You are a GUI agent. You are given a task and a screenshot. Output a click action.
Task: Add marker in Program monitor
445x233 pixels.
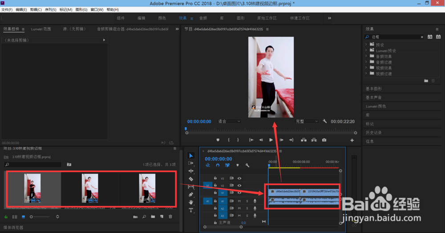tap(218, 140)
